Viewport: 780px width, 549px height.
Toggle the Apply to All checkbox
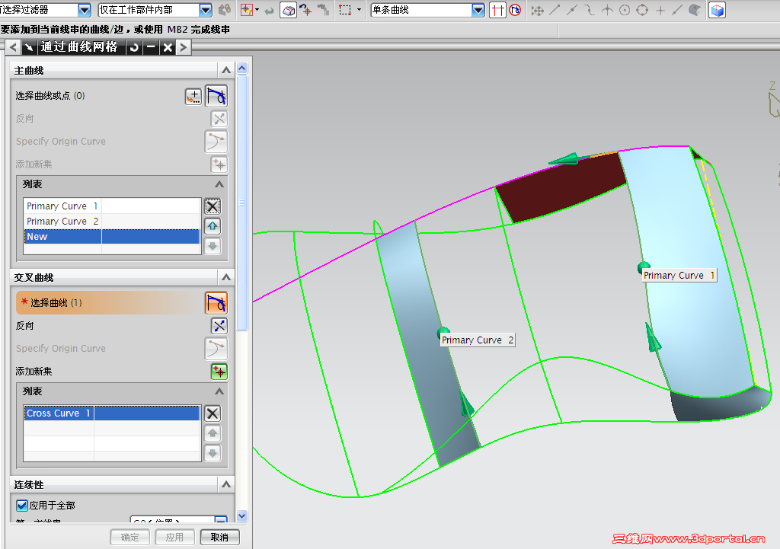(x=22, y=506)
